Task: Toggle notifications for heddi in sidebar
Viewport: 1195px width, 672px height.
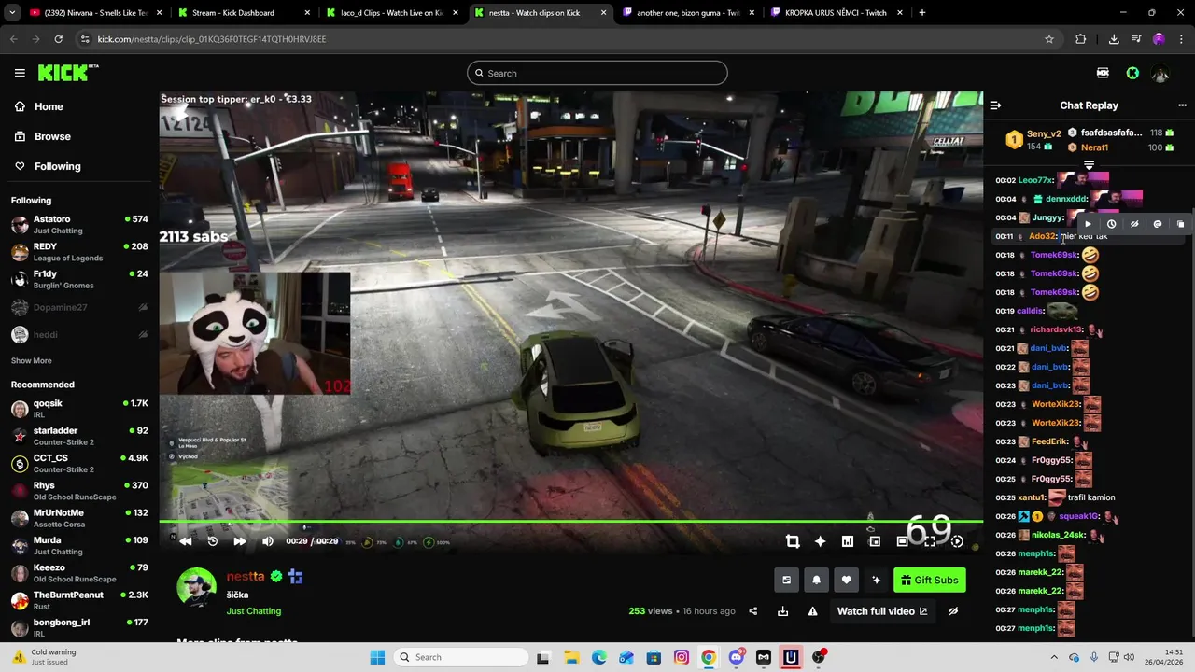Action: (143, 334)
